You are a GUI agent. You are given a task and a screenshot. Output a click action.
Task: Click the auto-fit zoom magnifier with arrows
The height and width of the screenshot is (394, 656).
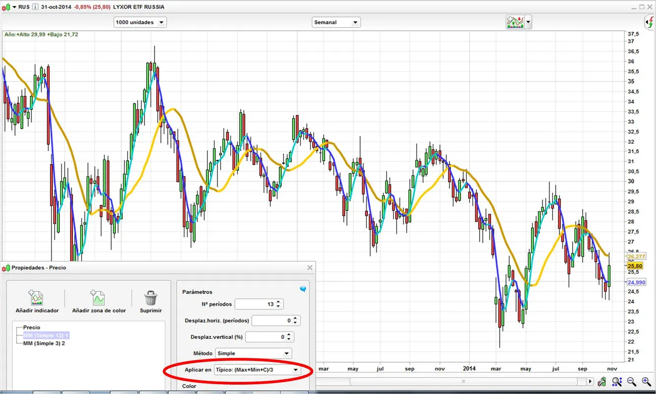click(617, 382)
